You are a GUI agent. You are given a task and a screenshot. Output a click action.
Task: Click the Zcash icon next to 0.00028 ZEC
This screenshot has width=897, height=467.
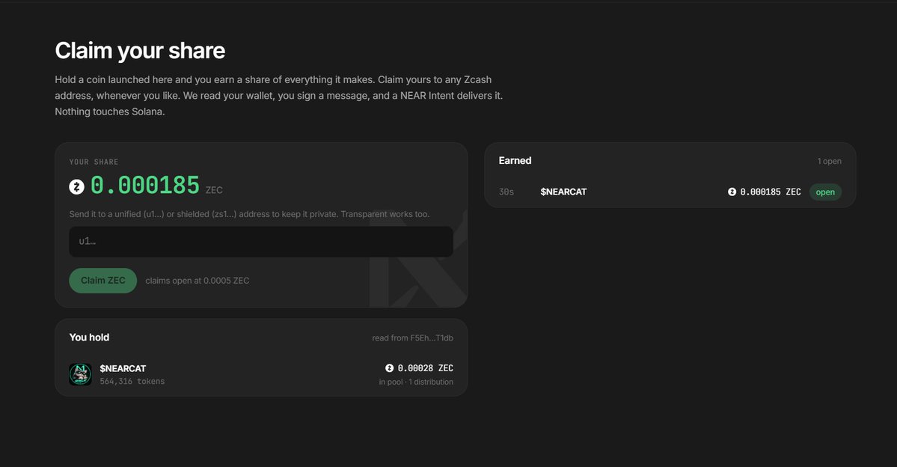pos(390,368)
